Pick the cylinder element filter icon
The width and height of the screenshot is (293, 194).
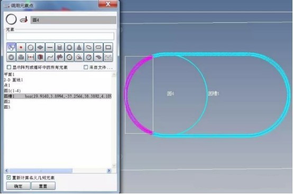(x=60, y=47)
